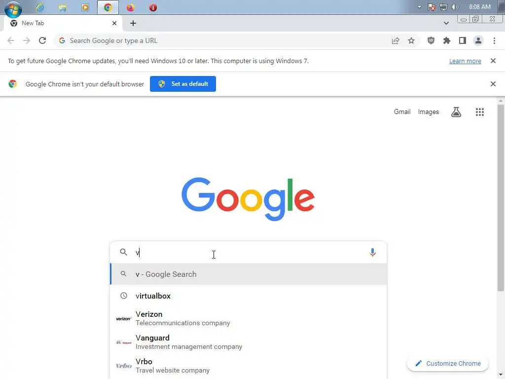Click the page vertical scrollbar thumb
This screenshot has width=505, height=379.
(501, 197)
